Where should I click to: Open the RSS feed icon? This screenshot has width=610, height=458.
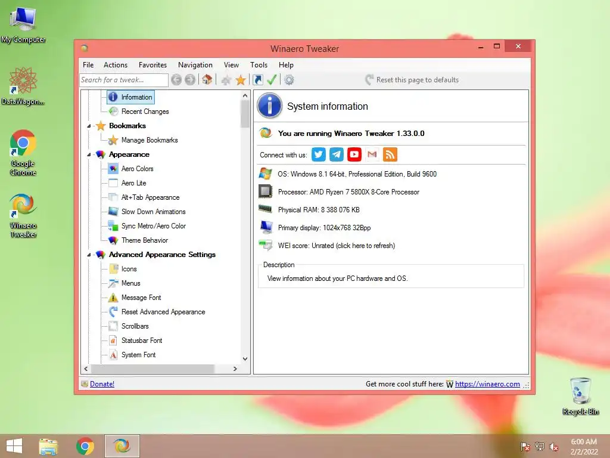[390, 154]
